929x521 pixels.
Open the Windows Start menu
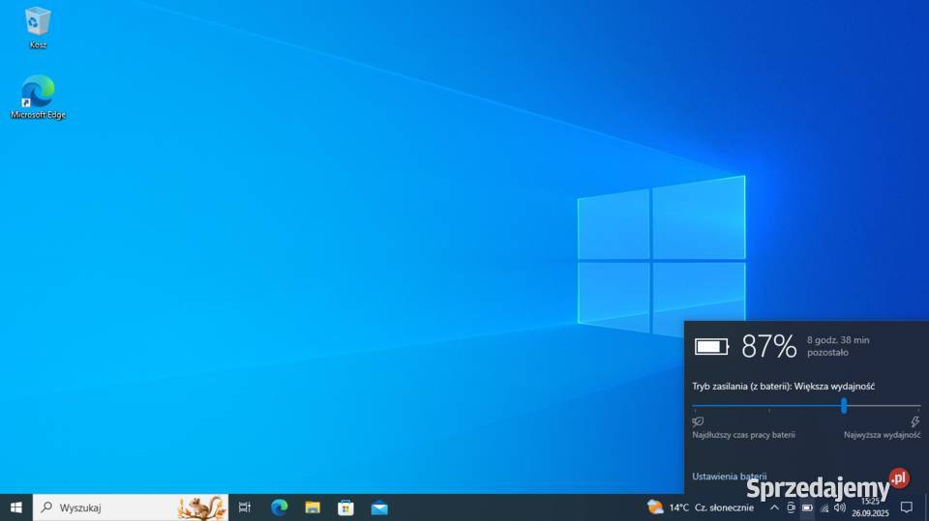coord(15,507)
